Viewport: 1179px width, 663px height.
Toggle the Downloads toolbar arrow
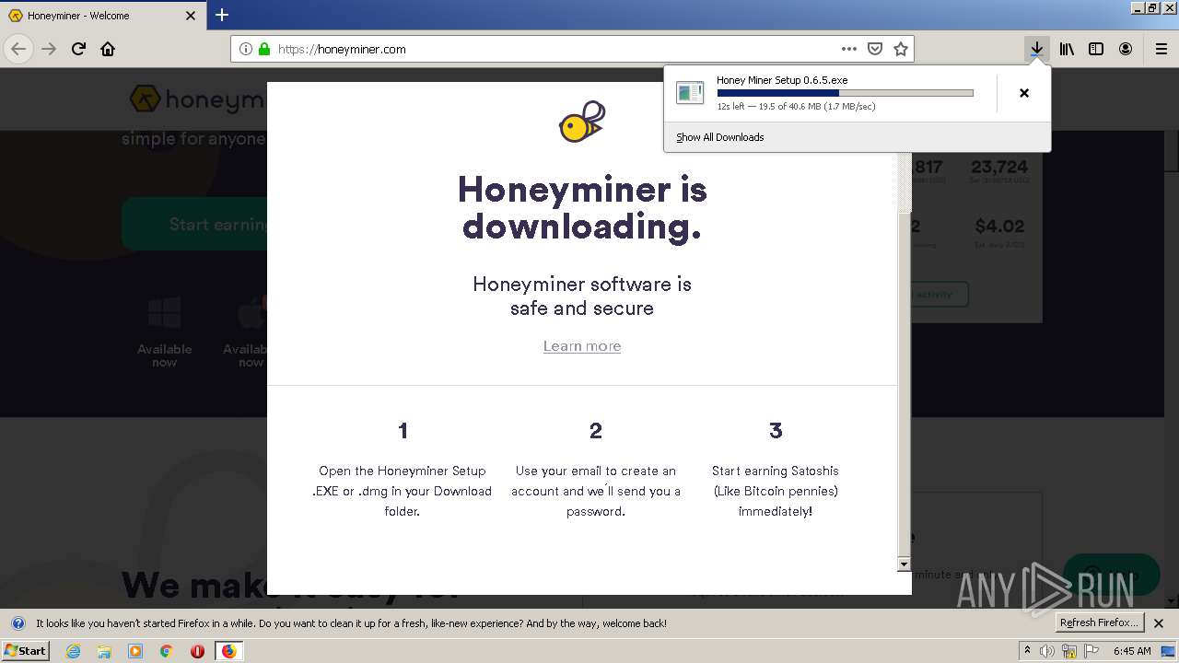[1037, 49]
